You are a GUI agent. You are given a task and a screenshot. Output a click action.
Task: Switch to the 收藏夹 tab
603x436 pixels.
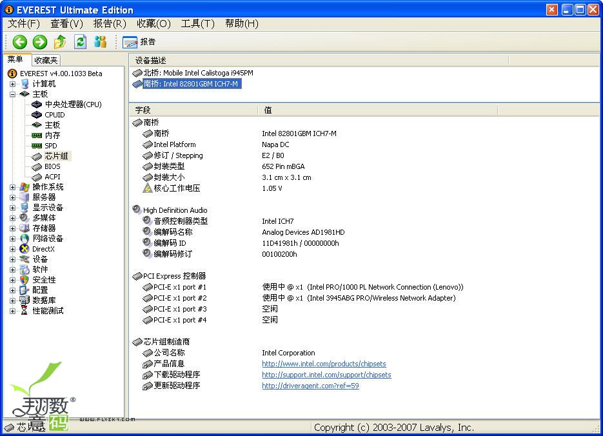point(46,61)
